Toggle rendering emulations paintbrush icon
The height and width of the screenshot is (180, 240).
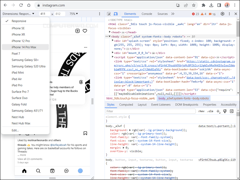point(225,111)
